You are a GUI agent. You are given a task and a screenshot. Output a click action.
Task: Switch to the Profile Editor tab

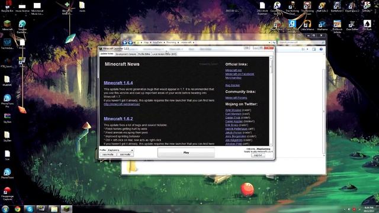144,54
